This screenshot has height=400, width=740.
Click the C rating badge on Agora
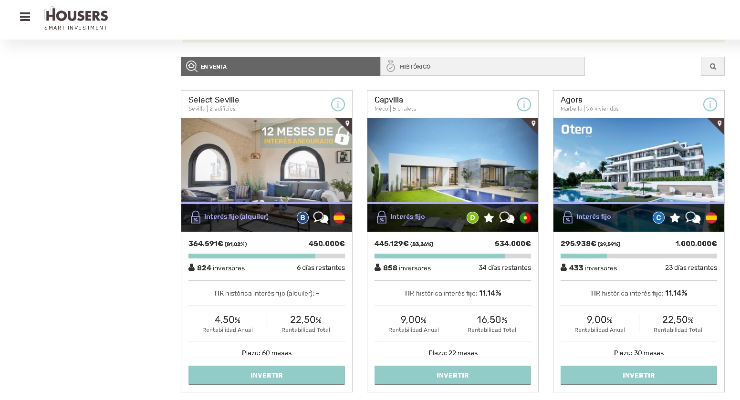point(658,218)
